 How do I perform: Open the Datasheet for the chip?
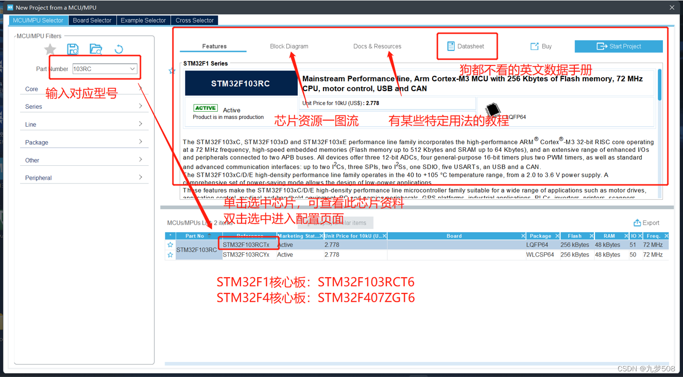(466, 46)
